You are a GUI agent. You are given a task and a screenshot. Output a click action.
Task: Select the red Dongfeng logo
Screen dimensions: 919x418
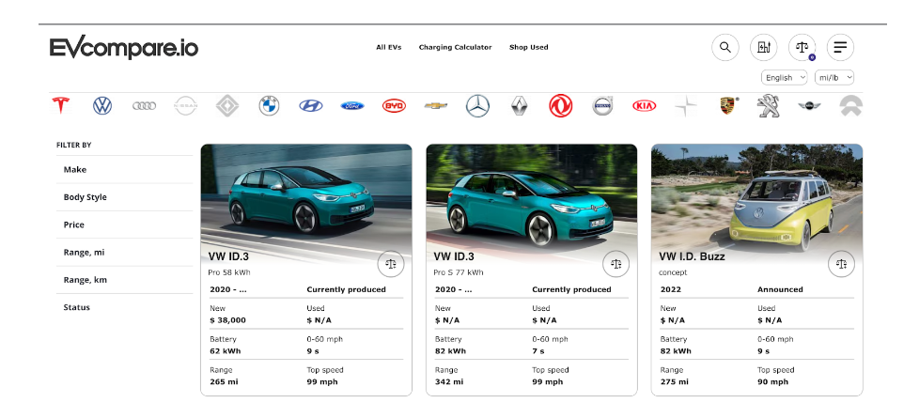(561, 106)
